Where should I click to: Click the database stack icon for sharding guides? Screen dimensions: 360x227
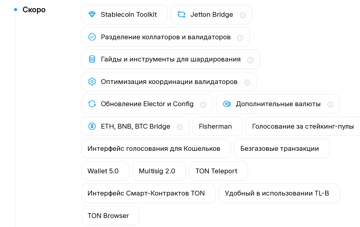coord(92,59)
